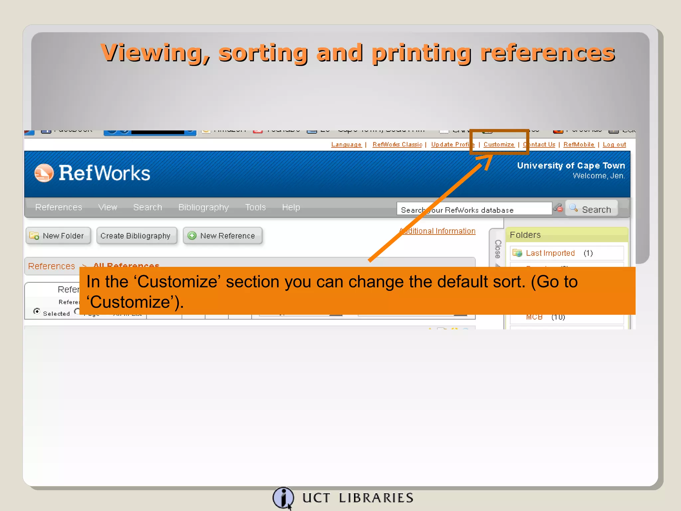This screenshot has height=511, width=681.
Task: Open RefWorks Classic link
Action: tap(397, 144)
